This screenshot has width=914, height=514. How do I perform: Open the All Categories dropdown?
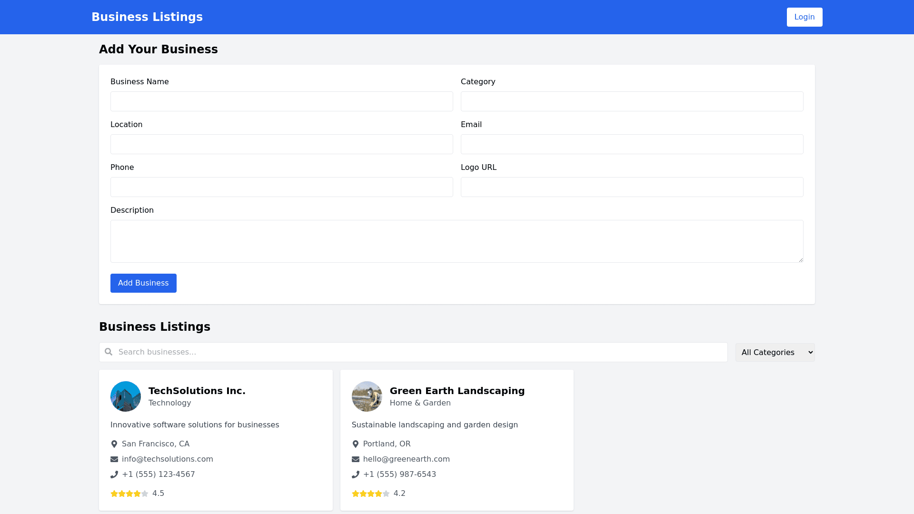pos(775,352)
